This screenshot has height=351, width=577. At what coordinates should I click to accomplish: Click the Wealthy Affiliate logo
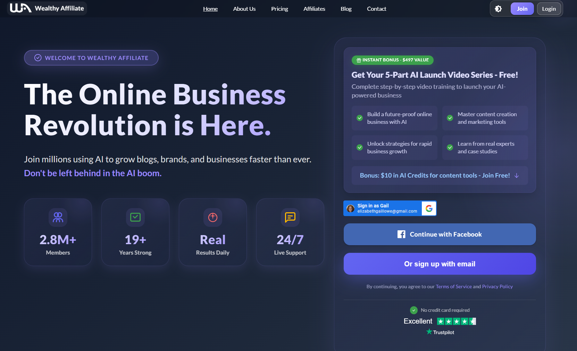[x=47, y=8]
